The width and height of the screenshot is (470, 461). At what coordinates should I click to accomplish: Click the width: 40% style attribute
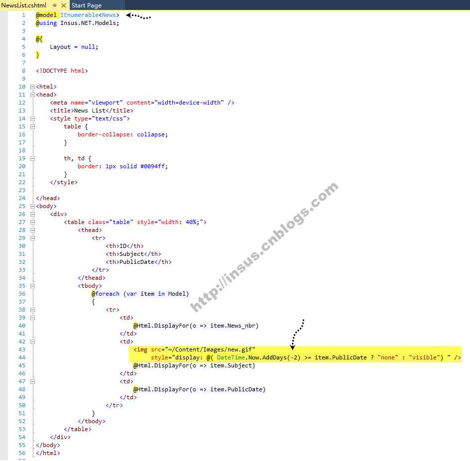171,223
